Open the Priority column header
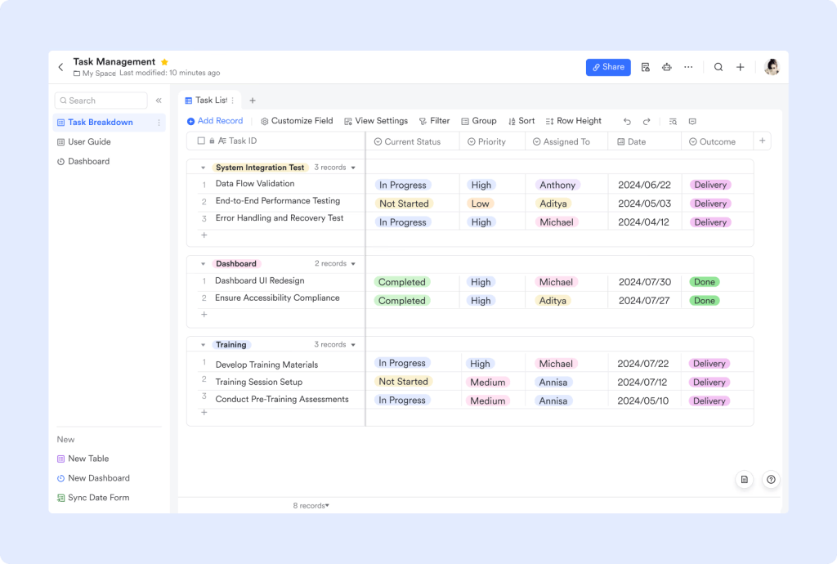Screen dimensions: 837x564 point(492,141)
